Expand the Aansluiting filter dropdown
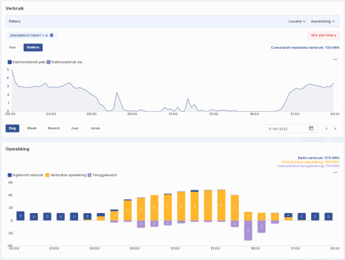 coord(323,21)
